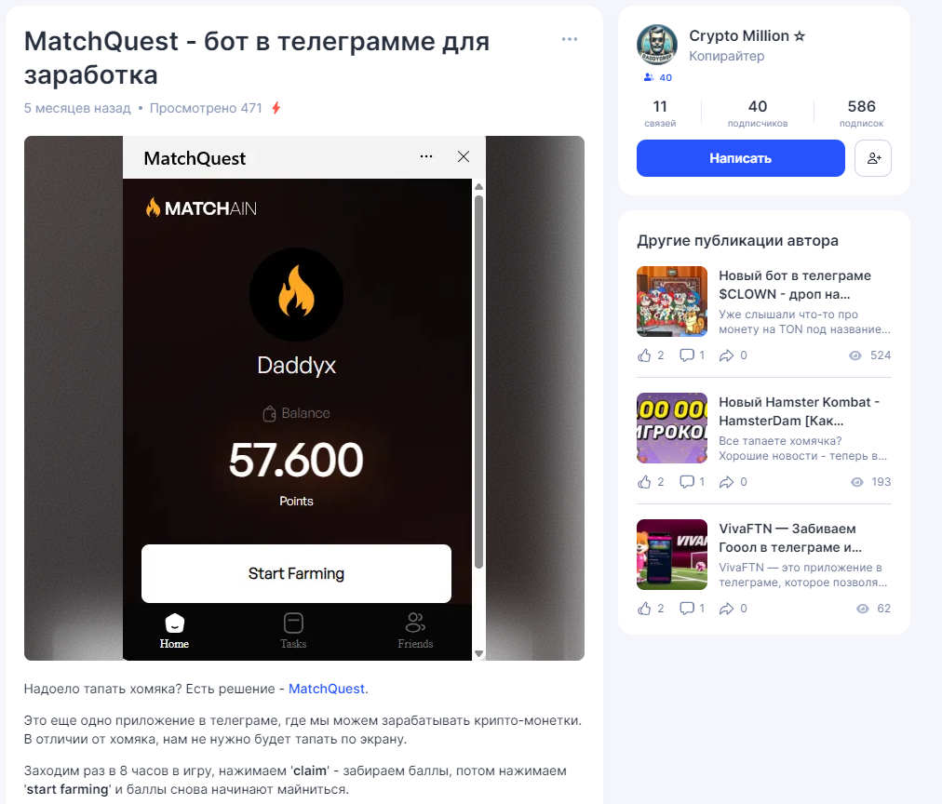
Task: Open the 40 подписчиков stat
Action: coord(757,113)
